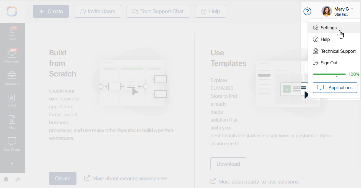
Task: Collapse the Mary G profile dropdown
Action: click(352, 9)
